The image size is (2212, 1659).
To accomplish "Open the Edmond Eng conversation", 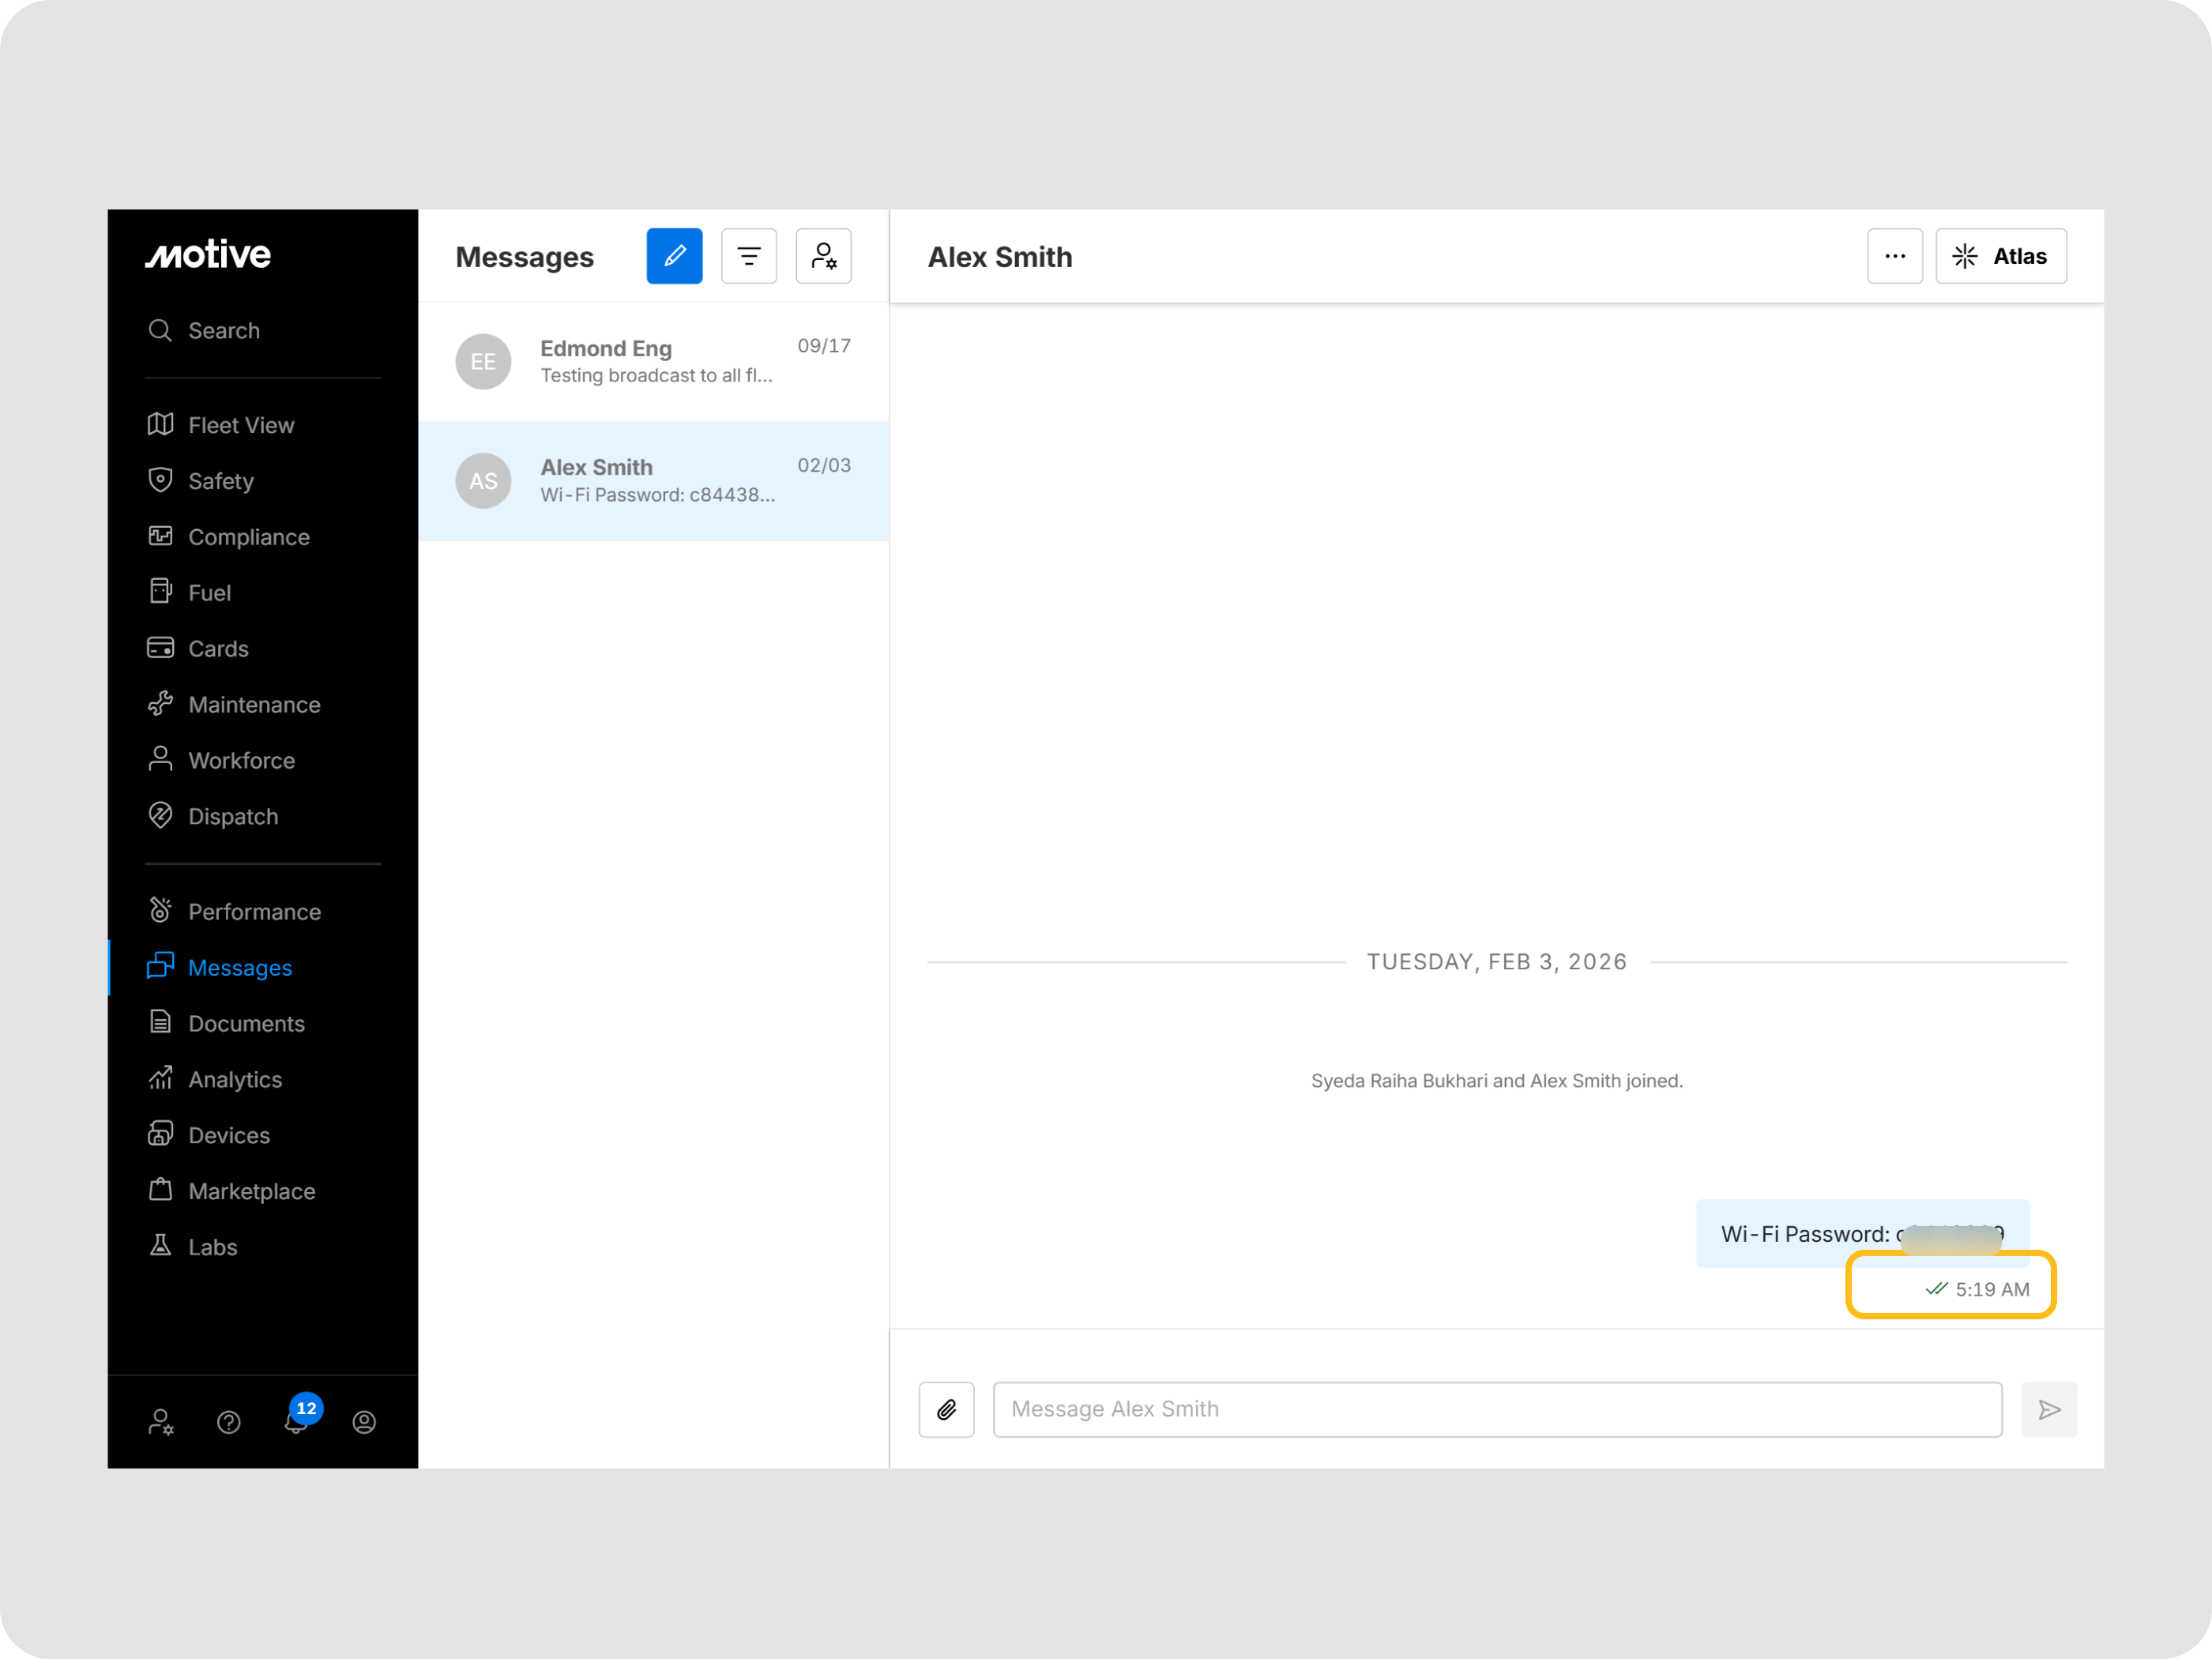I will pos(654,361).
